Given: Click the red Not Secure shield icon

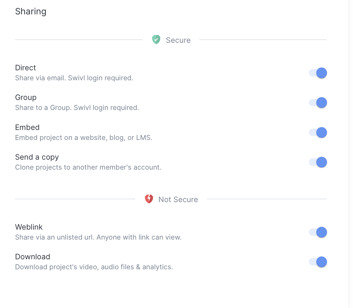Looking at the screenshot, I should (149, 199).
